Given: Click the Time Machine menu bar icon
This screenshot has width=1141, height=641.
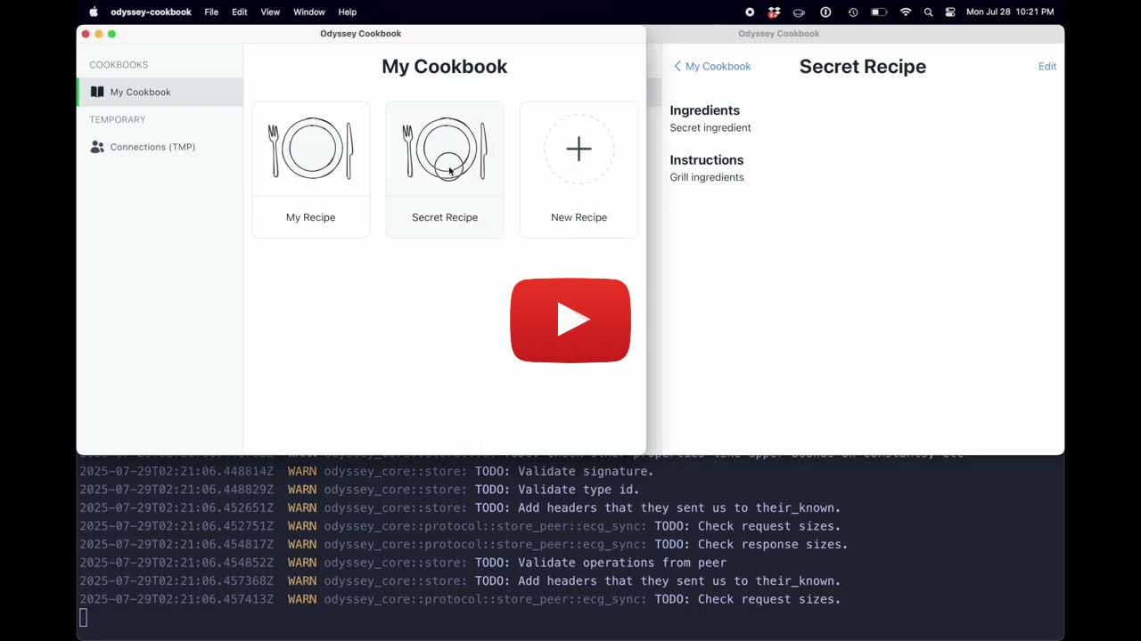Looking at the screenshot, I should (853, 12).
